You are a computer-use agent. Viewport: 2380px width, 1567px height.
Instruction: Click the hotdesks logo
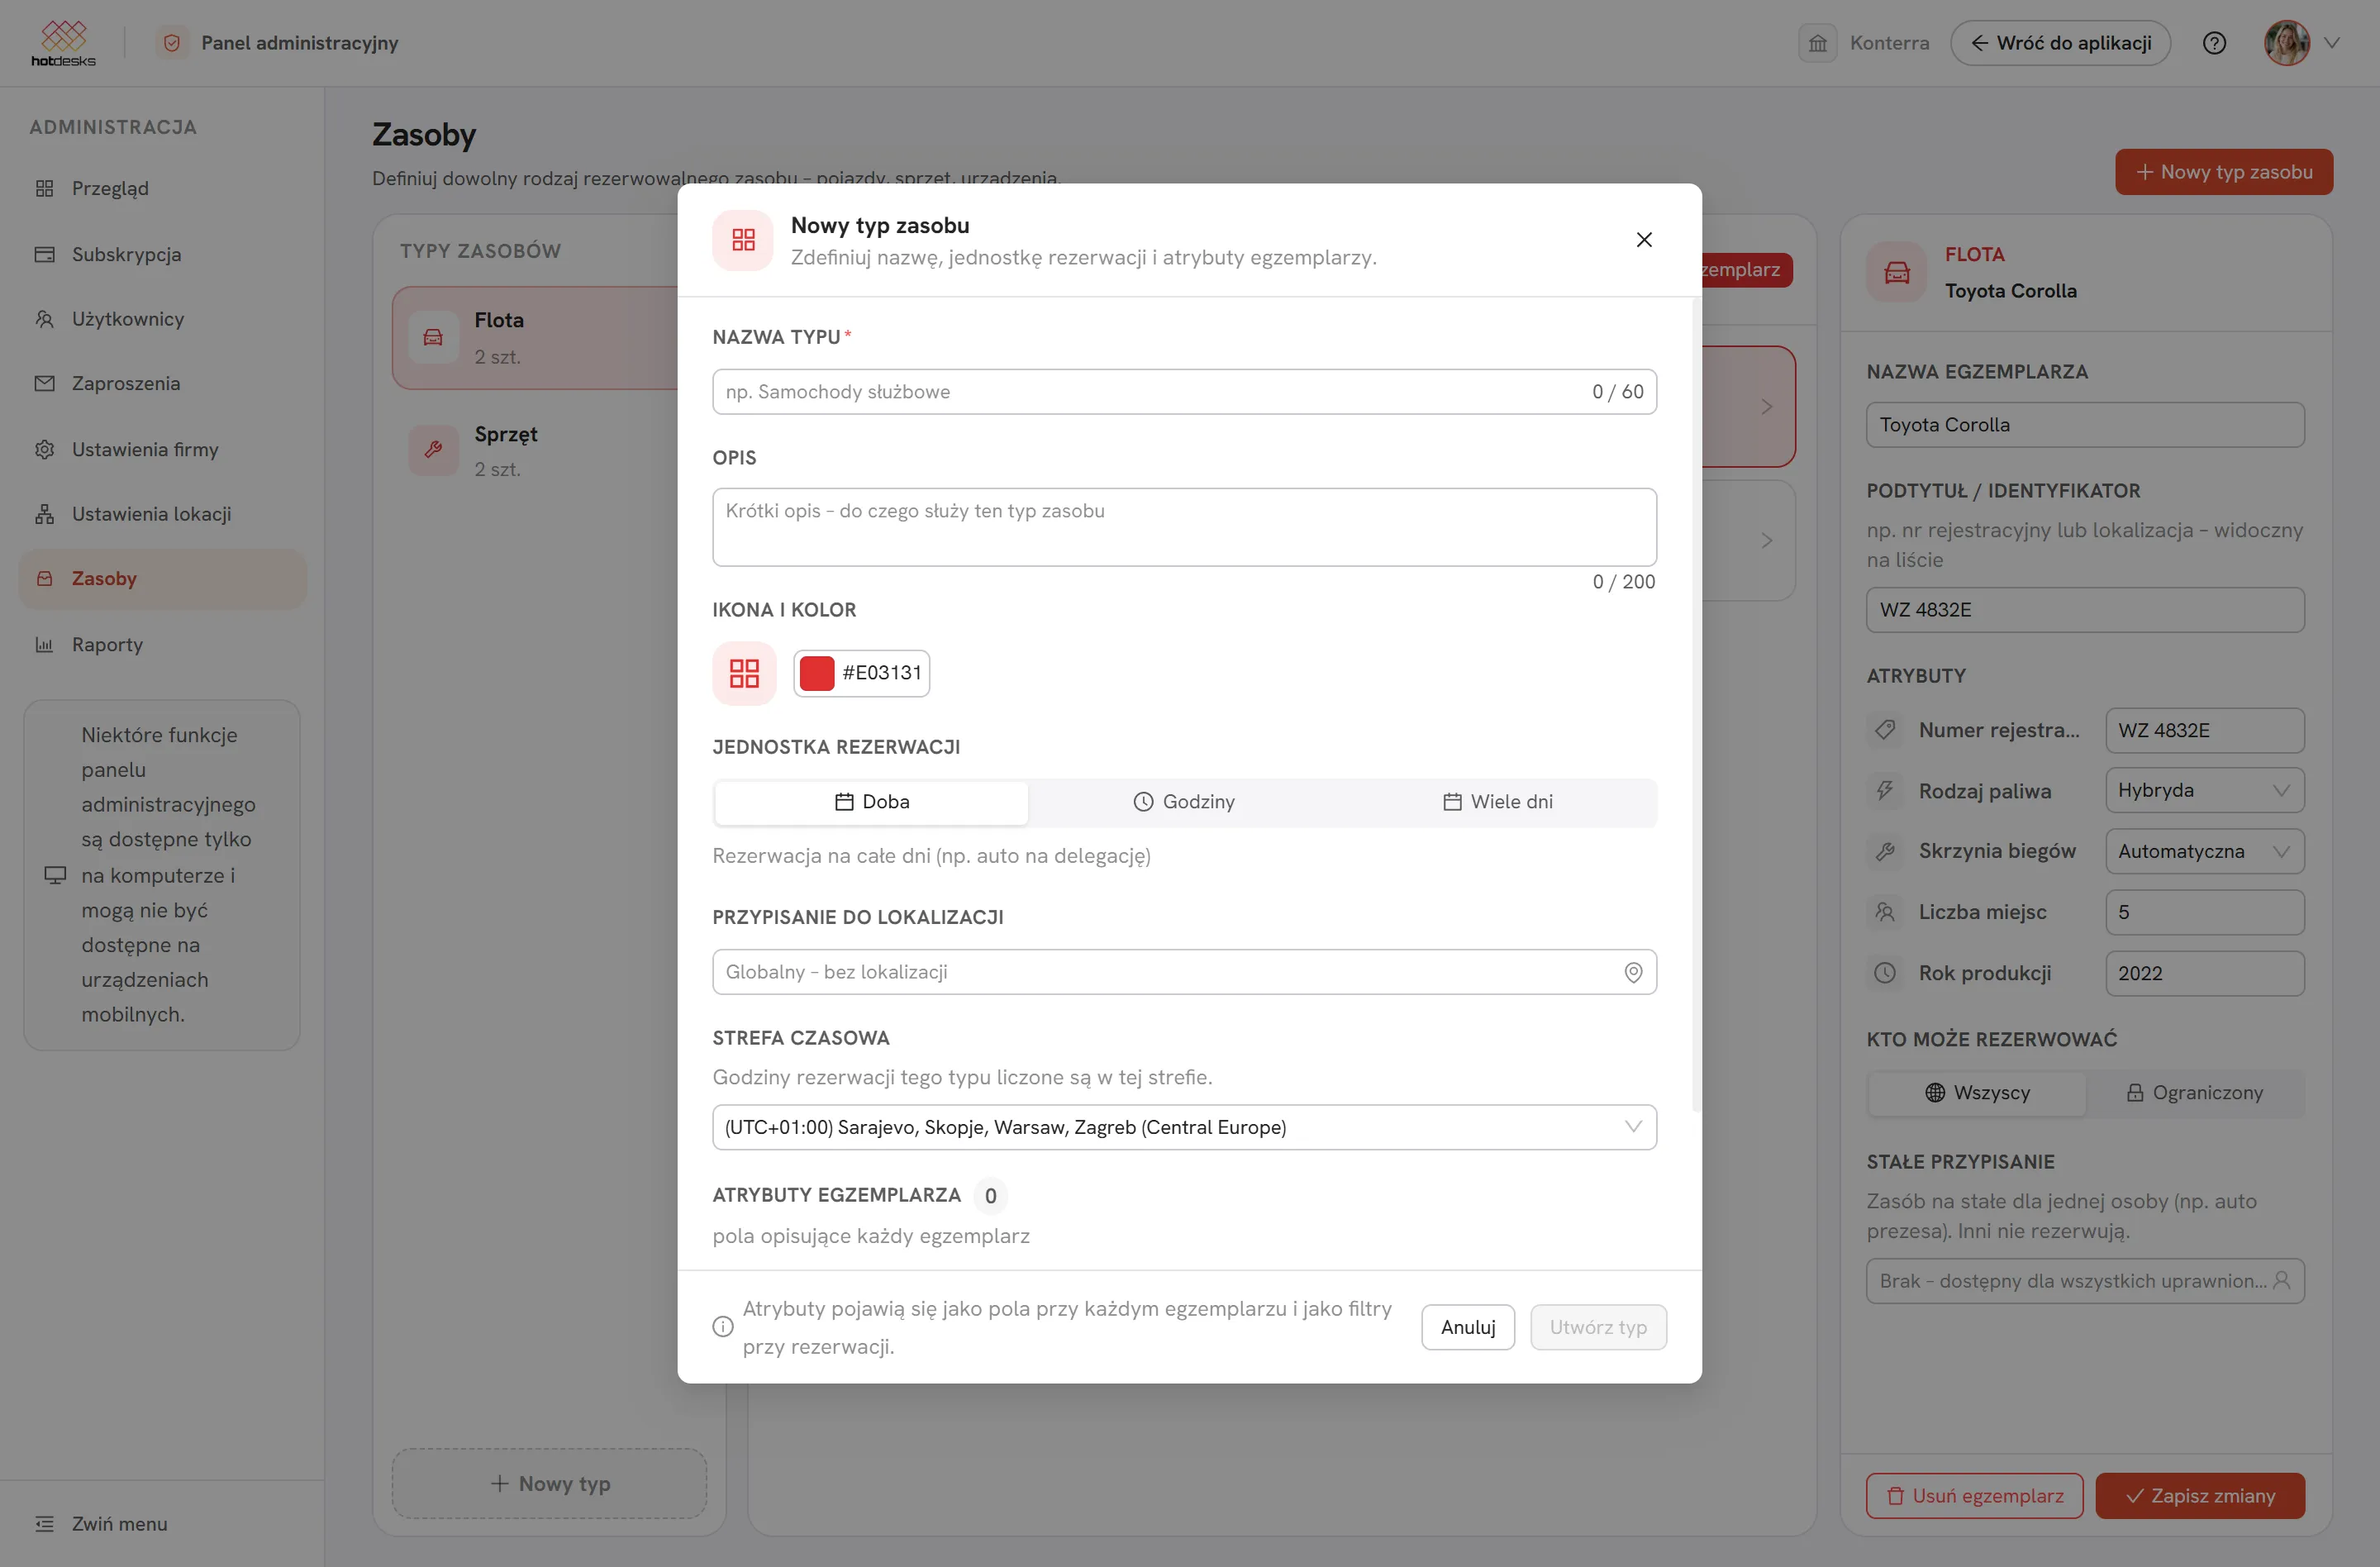(63, 43)
